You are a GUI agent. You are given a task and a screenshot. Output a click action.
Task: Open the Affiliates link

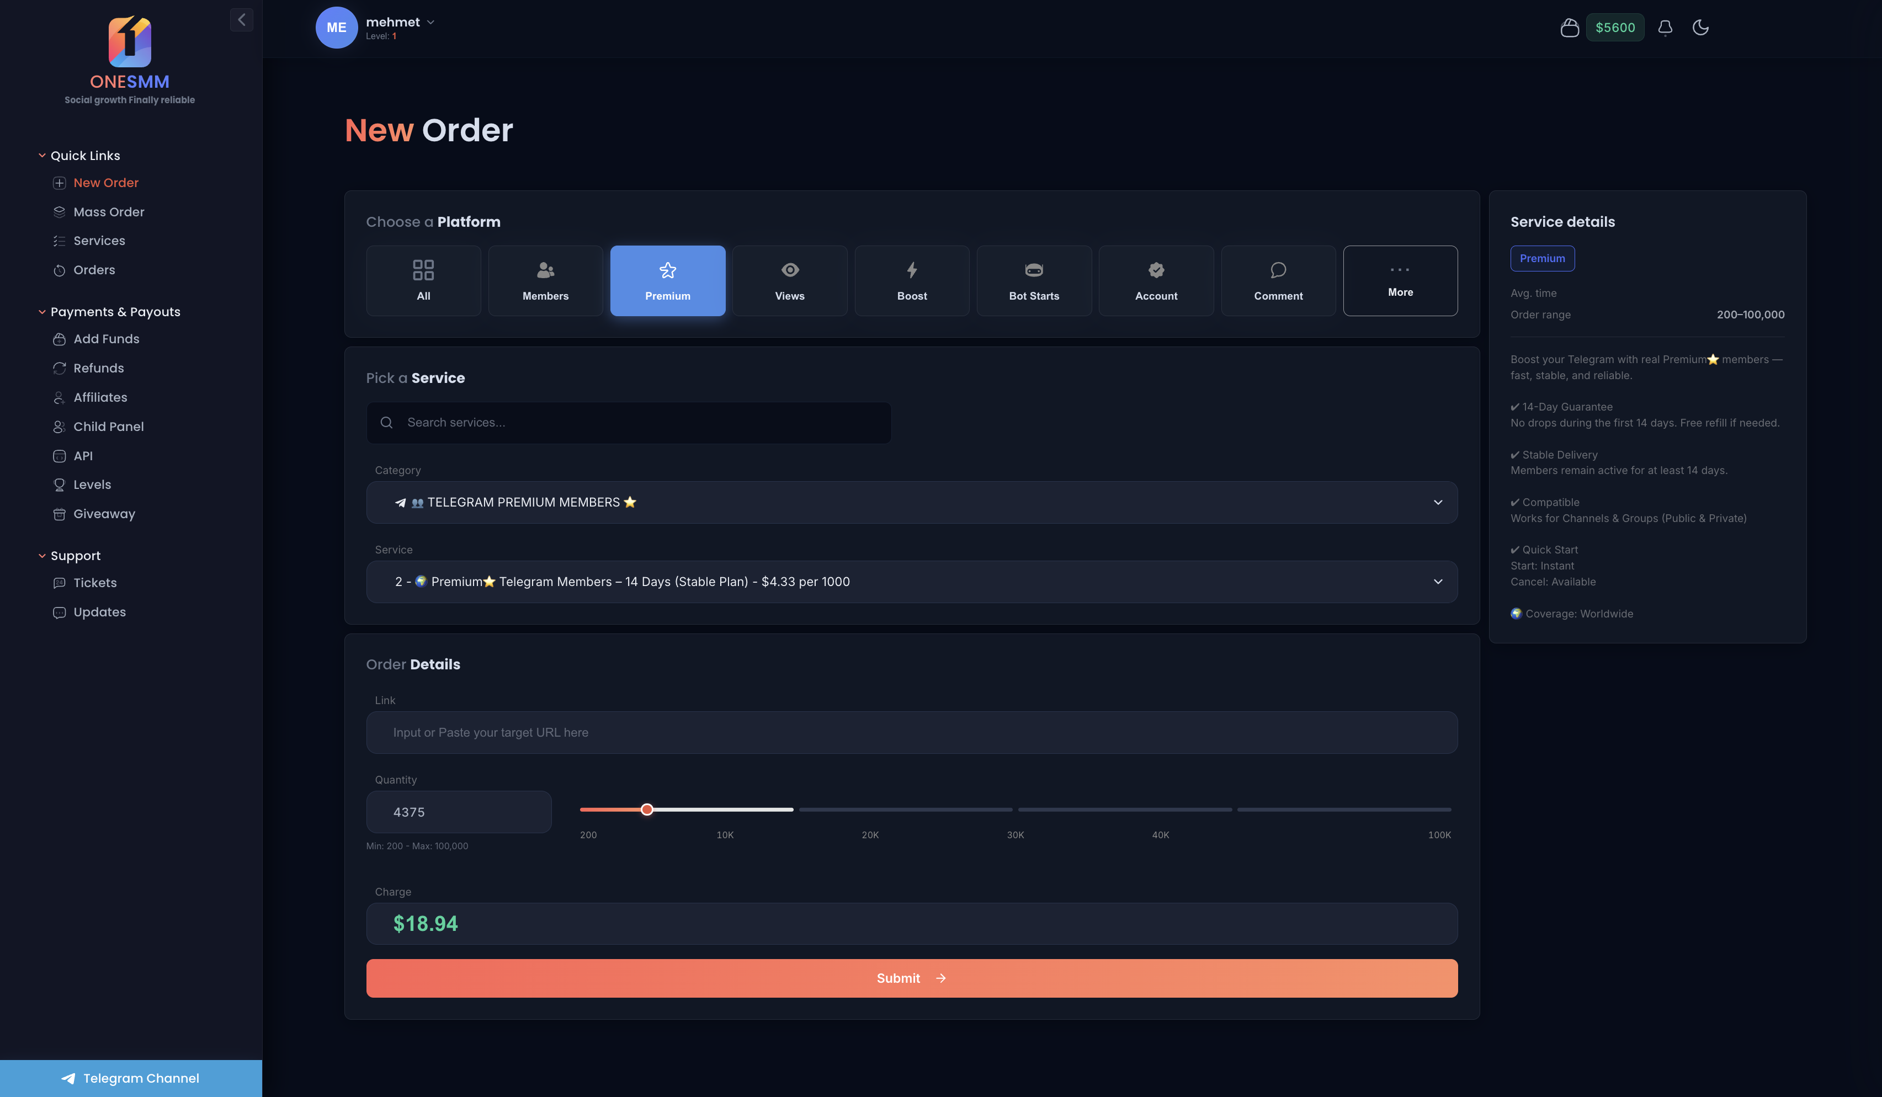(x=100, y=397)
